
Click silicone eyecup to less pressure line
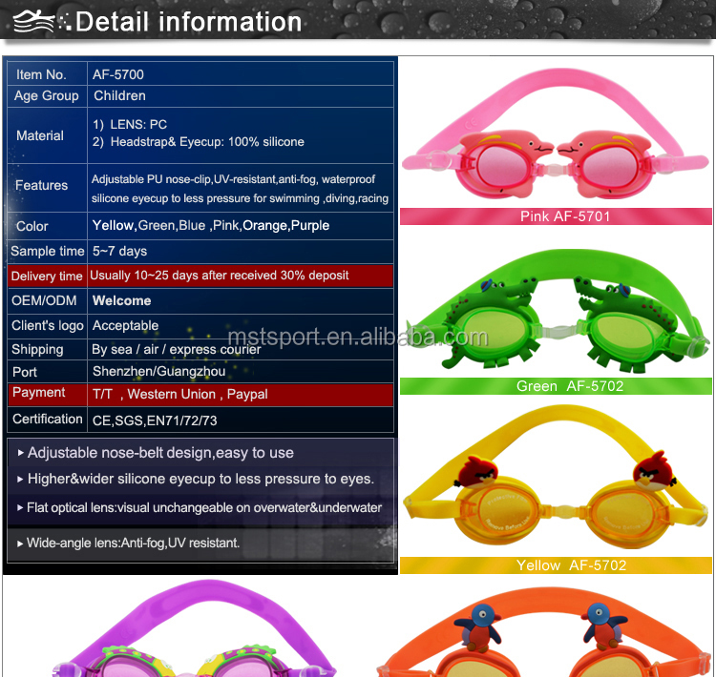coord(240,198)
